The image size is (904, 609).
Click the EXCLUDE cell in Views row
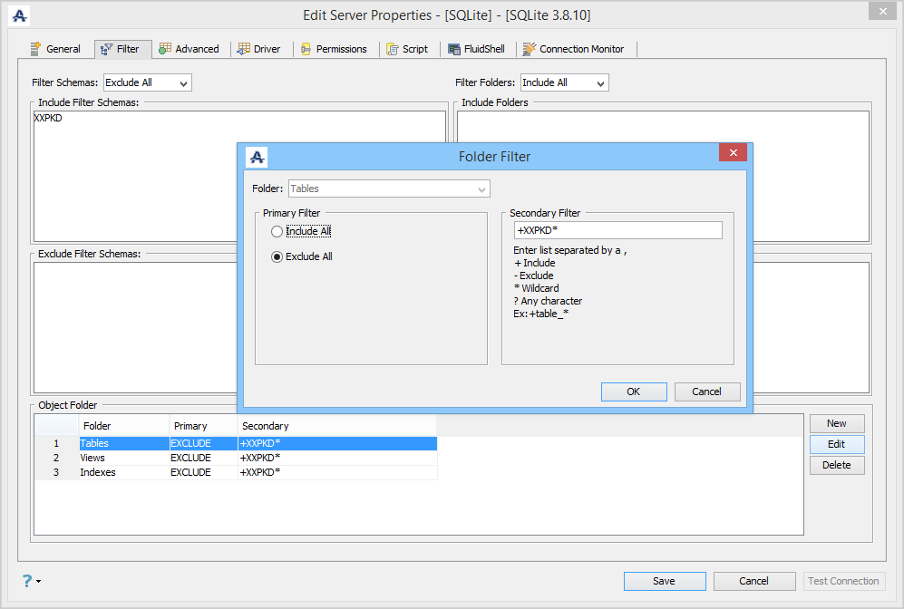(x=203, y=458)
